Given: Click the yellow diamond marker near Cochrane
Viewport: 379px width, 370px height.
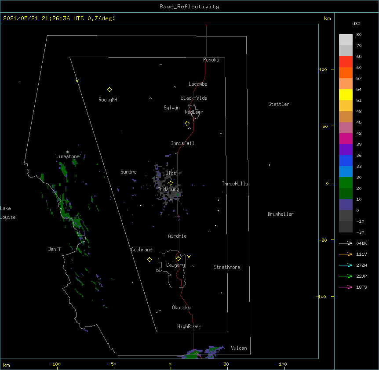Looking at the screenshot, I should [149, 259].
